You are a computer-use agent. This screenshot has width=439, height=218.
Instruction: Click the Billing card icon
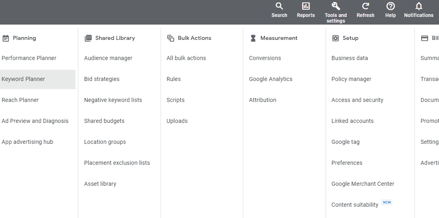(424, 38)
